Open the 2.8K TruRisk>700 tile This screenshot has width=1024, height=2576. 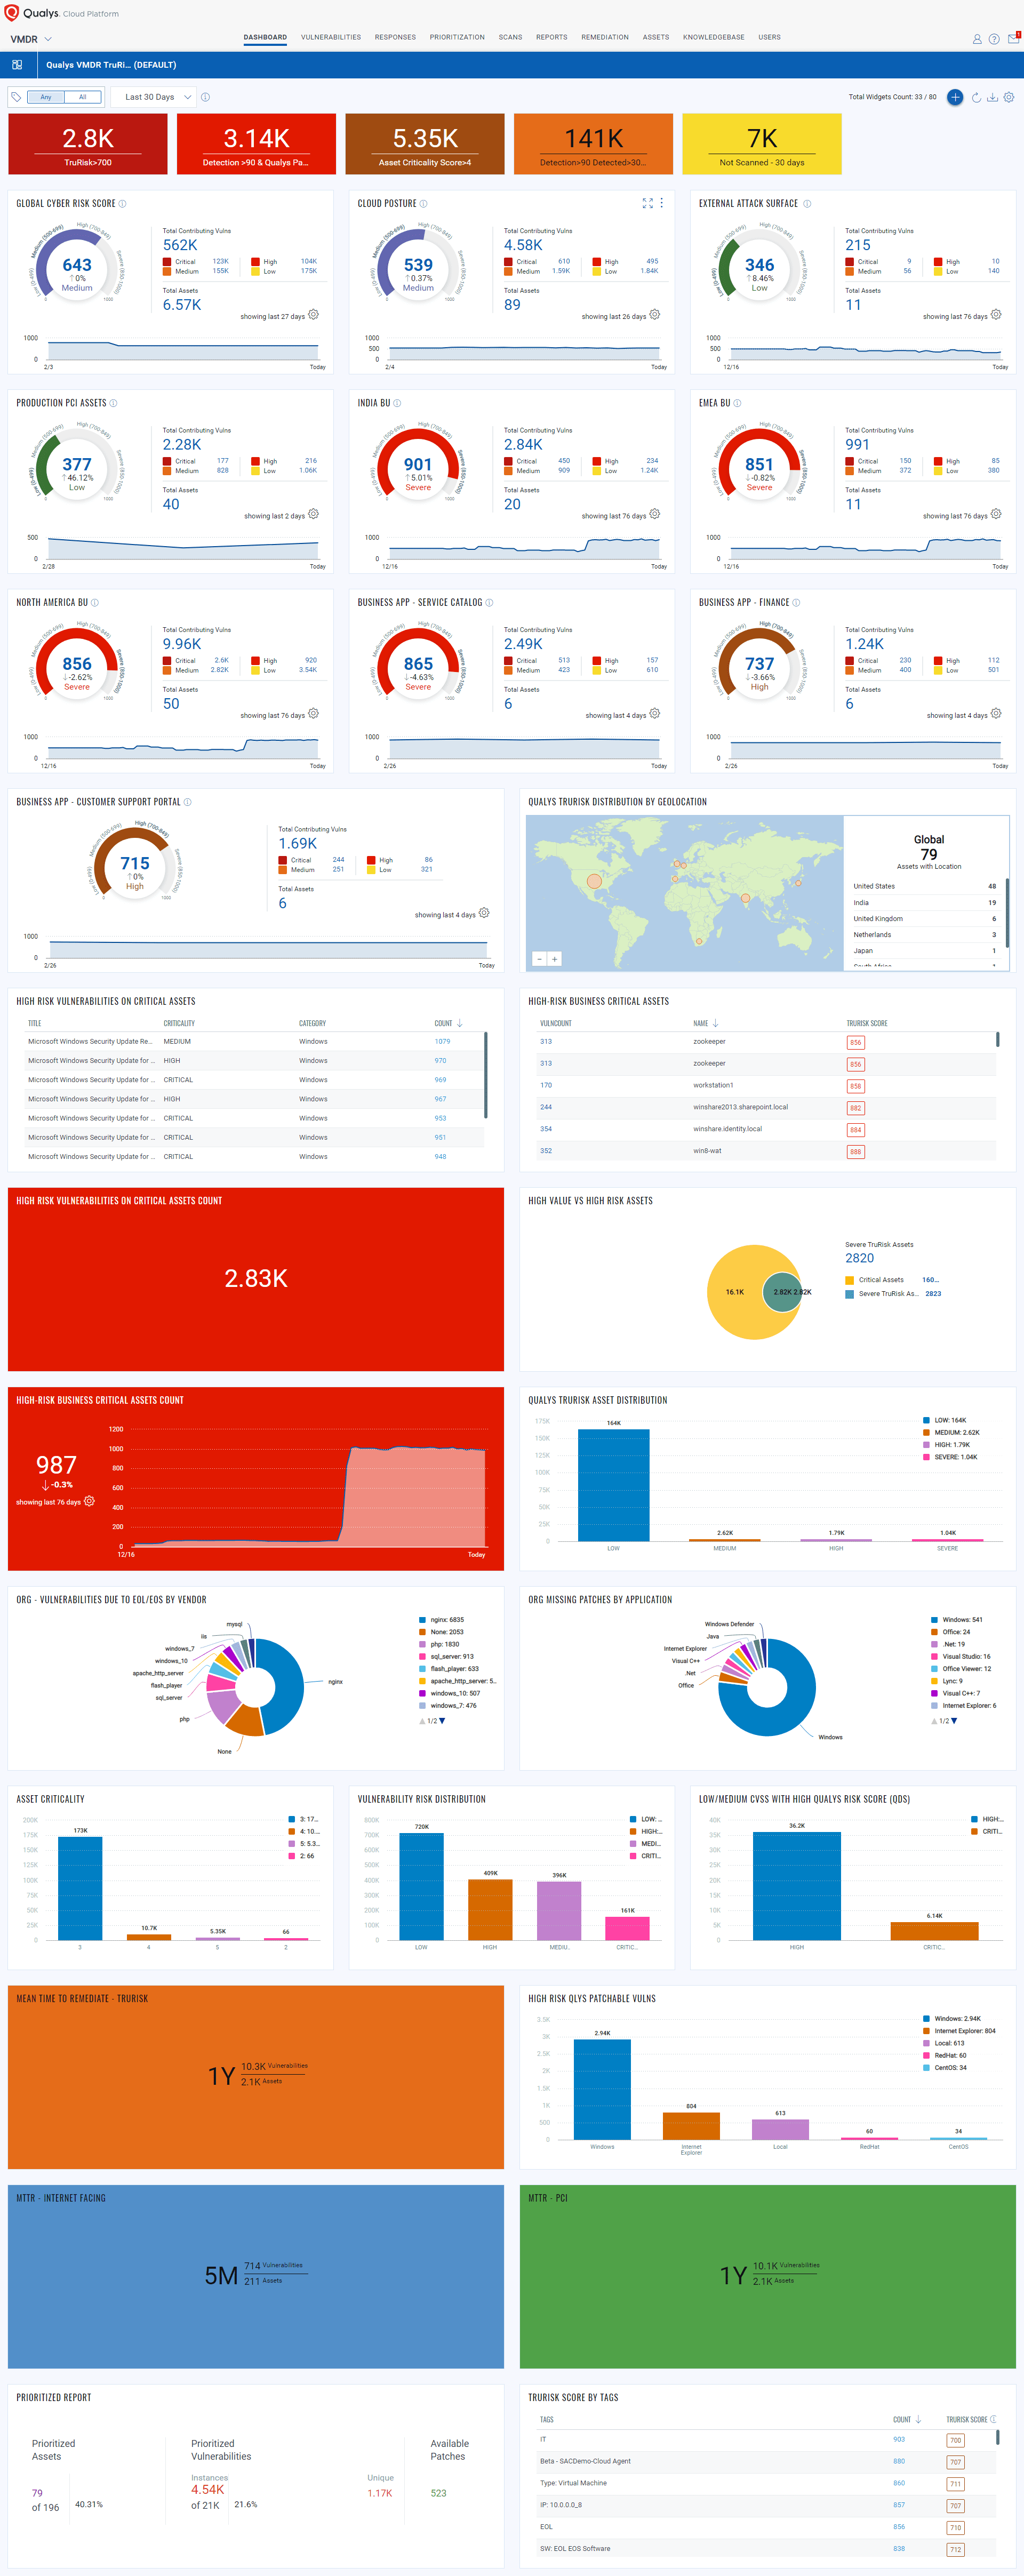(88, 144)
